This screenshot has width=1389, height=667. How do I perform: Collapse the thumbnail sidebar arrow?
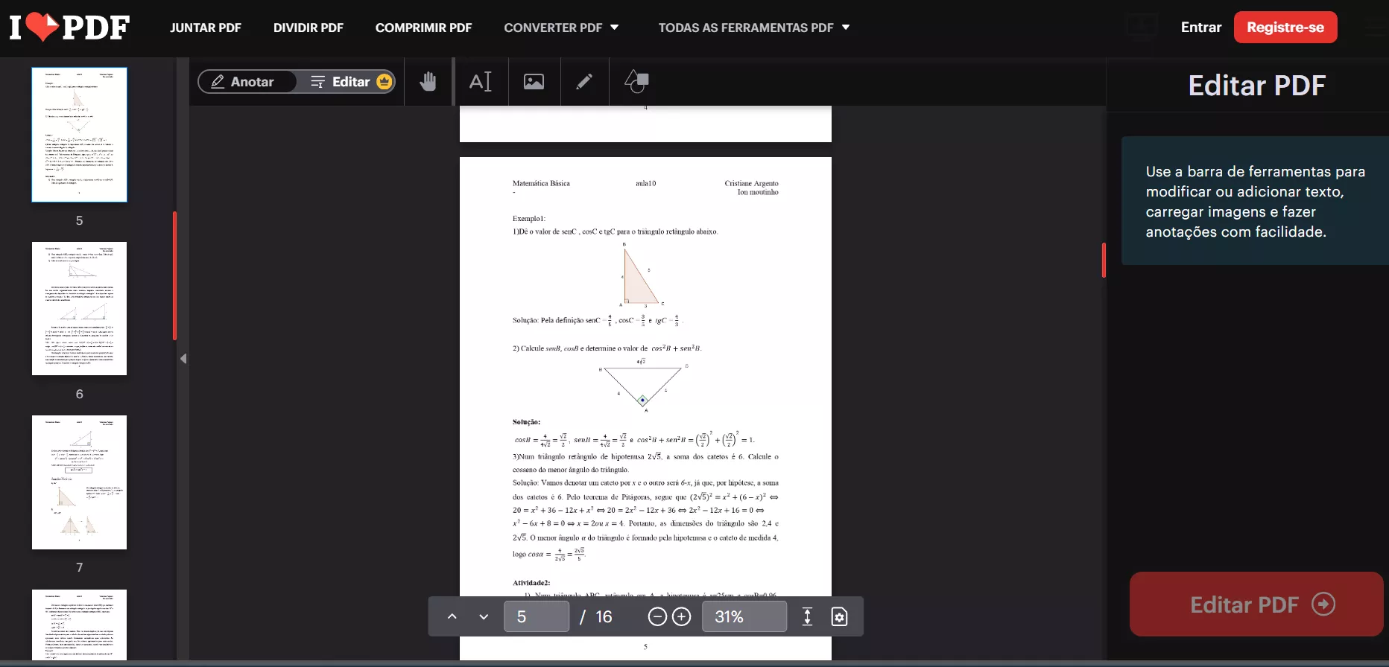[183, 359]
